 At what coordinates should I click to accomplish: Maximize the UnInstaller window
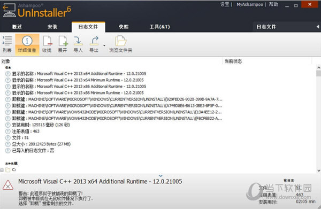coord(296,5)
